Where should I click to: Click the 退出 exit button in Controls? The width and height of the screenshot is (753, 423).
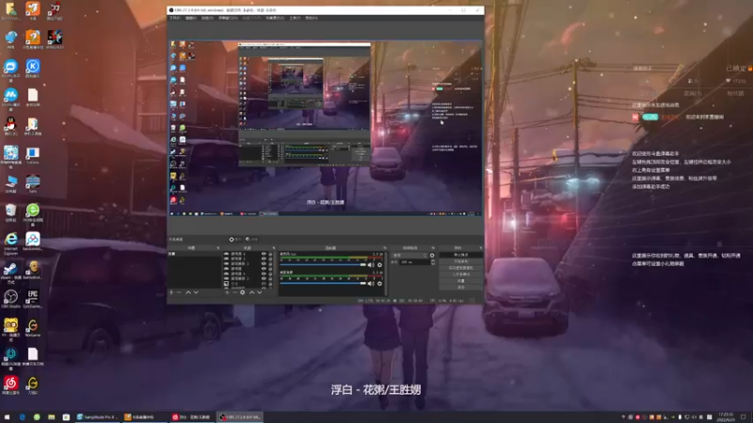click(x=460, y=288)
